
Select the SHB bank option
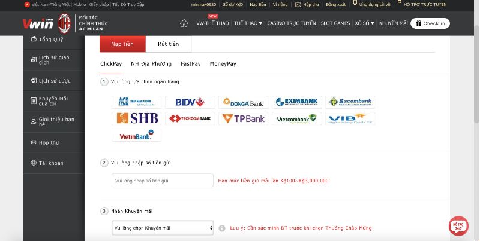(137, 118)
